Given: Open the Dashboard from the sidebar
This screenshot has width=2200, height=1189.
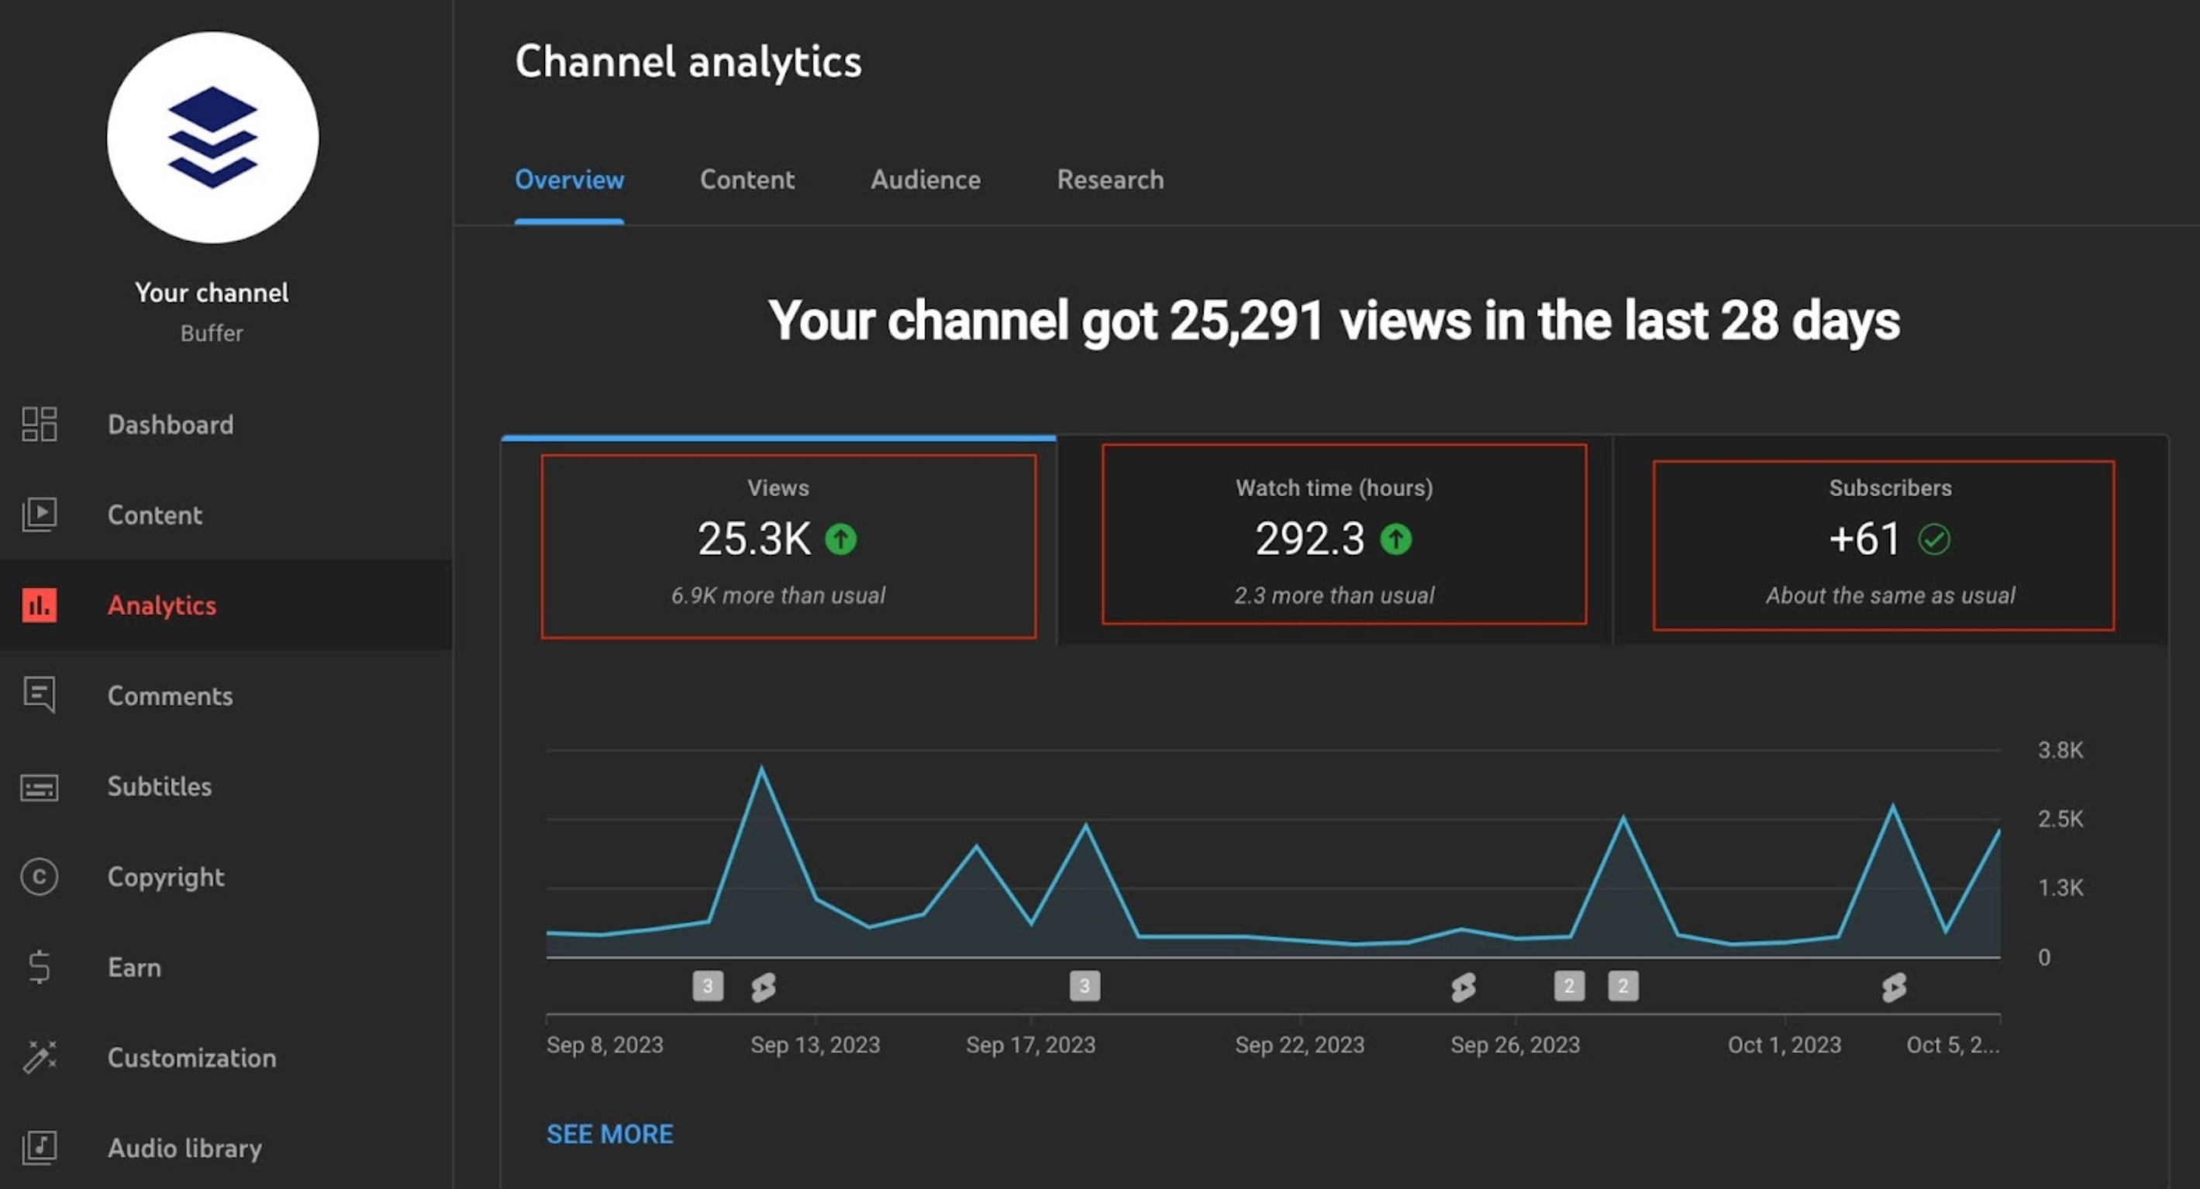Looking at the screenshot, I should click(x=170, y=425).
